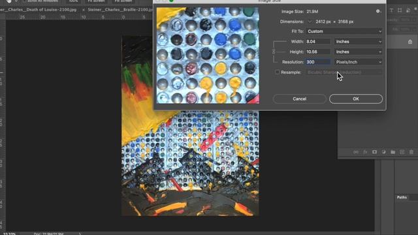Create a new group with the folder icon
This screenshot has height=235, width=418.
click(x=393, y=152)
